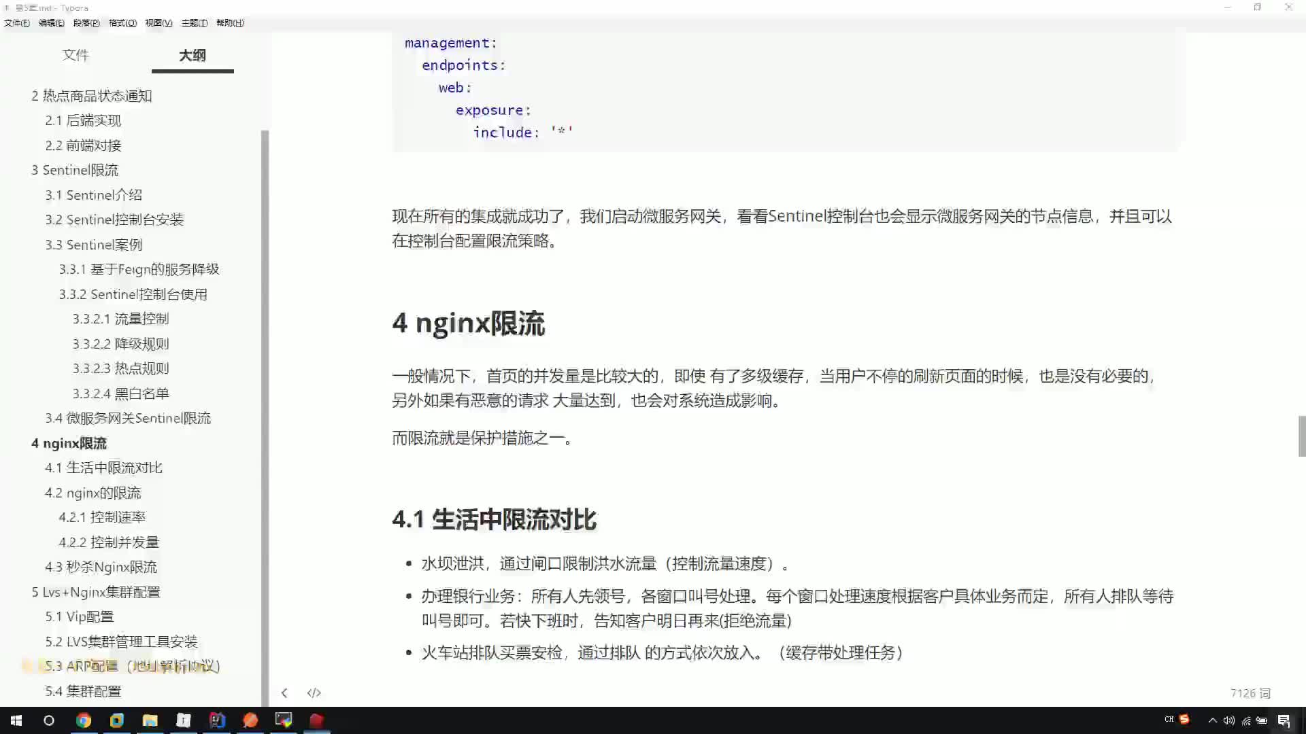The image size is (1306, 734).
Task: Go to outline item 4.2.2 控制并发量
Action: (109, 542)
